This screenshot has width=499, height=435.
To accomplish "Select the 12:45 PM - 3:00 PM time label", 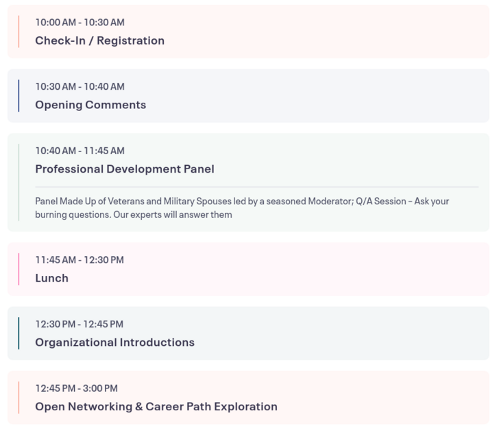I will tap(76, 388).
